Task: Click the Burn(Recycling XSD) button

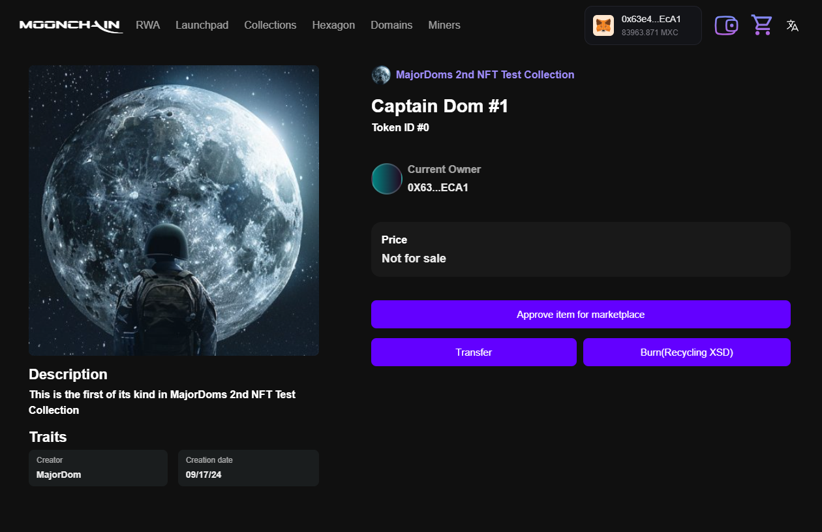Action: pos(686,352)
